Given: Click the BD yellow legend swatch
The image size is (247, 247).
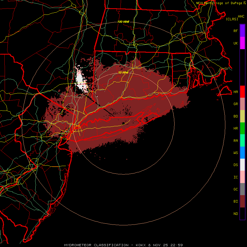Looking at the screenshot, I should coord(242,116).
